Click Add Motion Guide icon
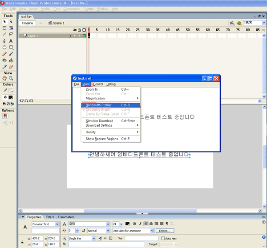Viewport: 267px width, 248px height. point(26,101)
